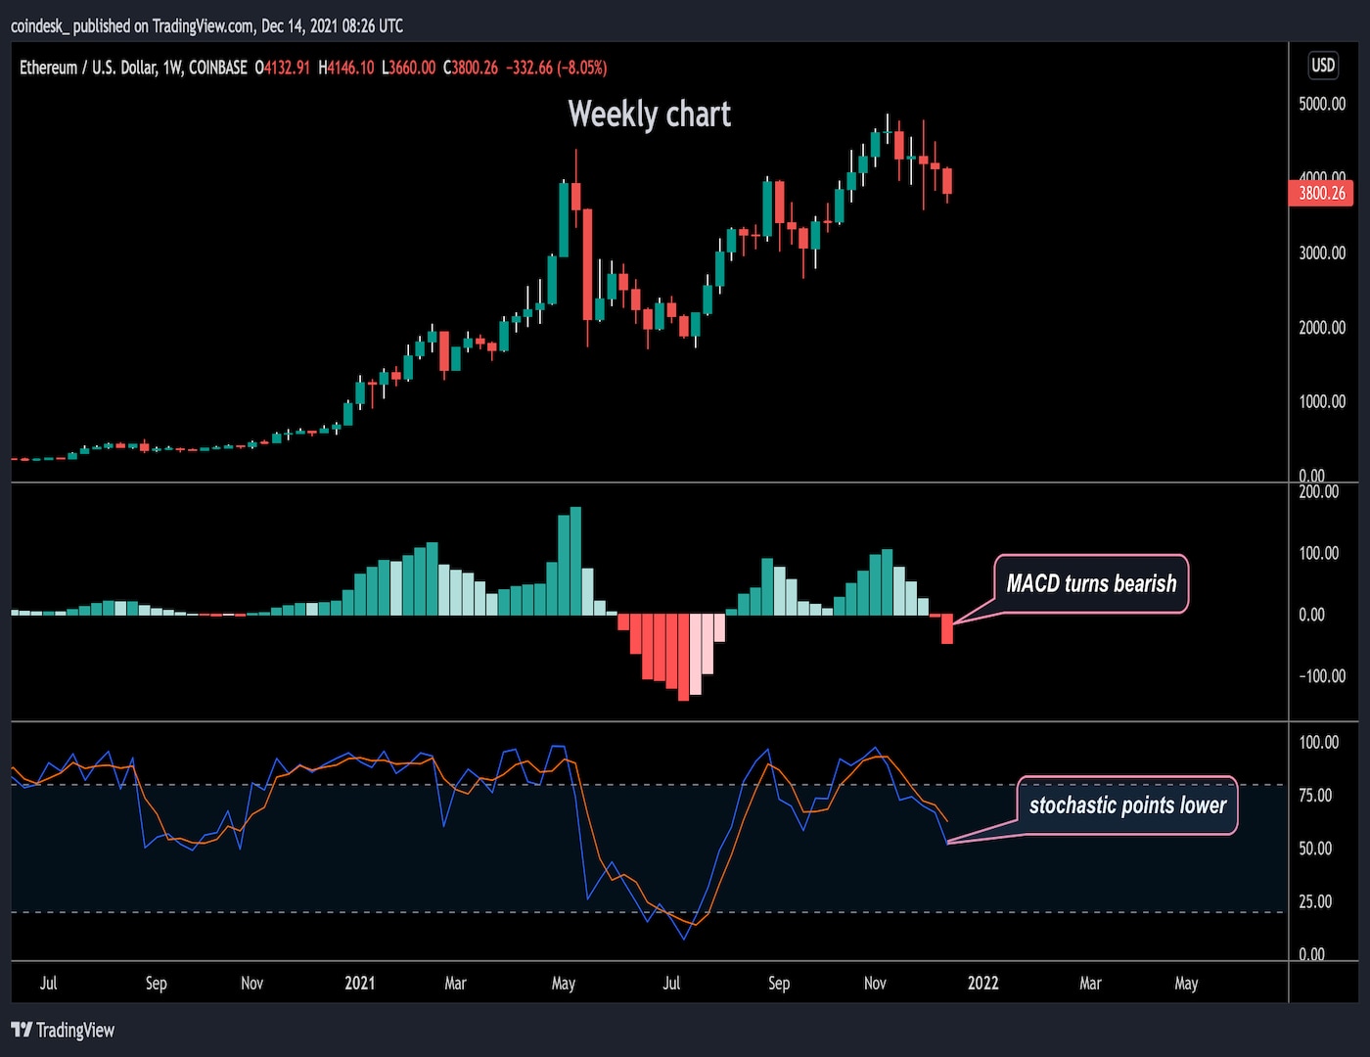The height and width of the screenshot is (1057, 1370).
Task: Click the last red MACD histogram bar
Action: click(947, 628)
